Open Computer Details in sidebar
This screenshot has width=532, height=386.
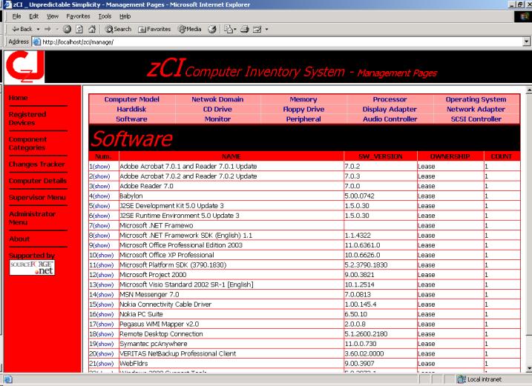point(38,181)
